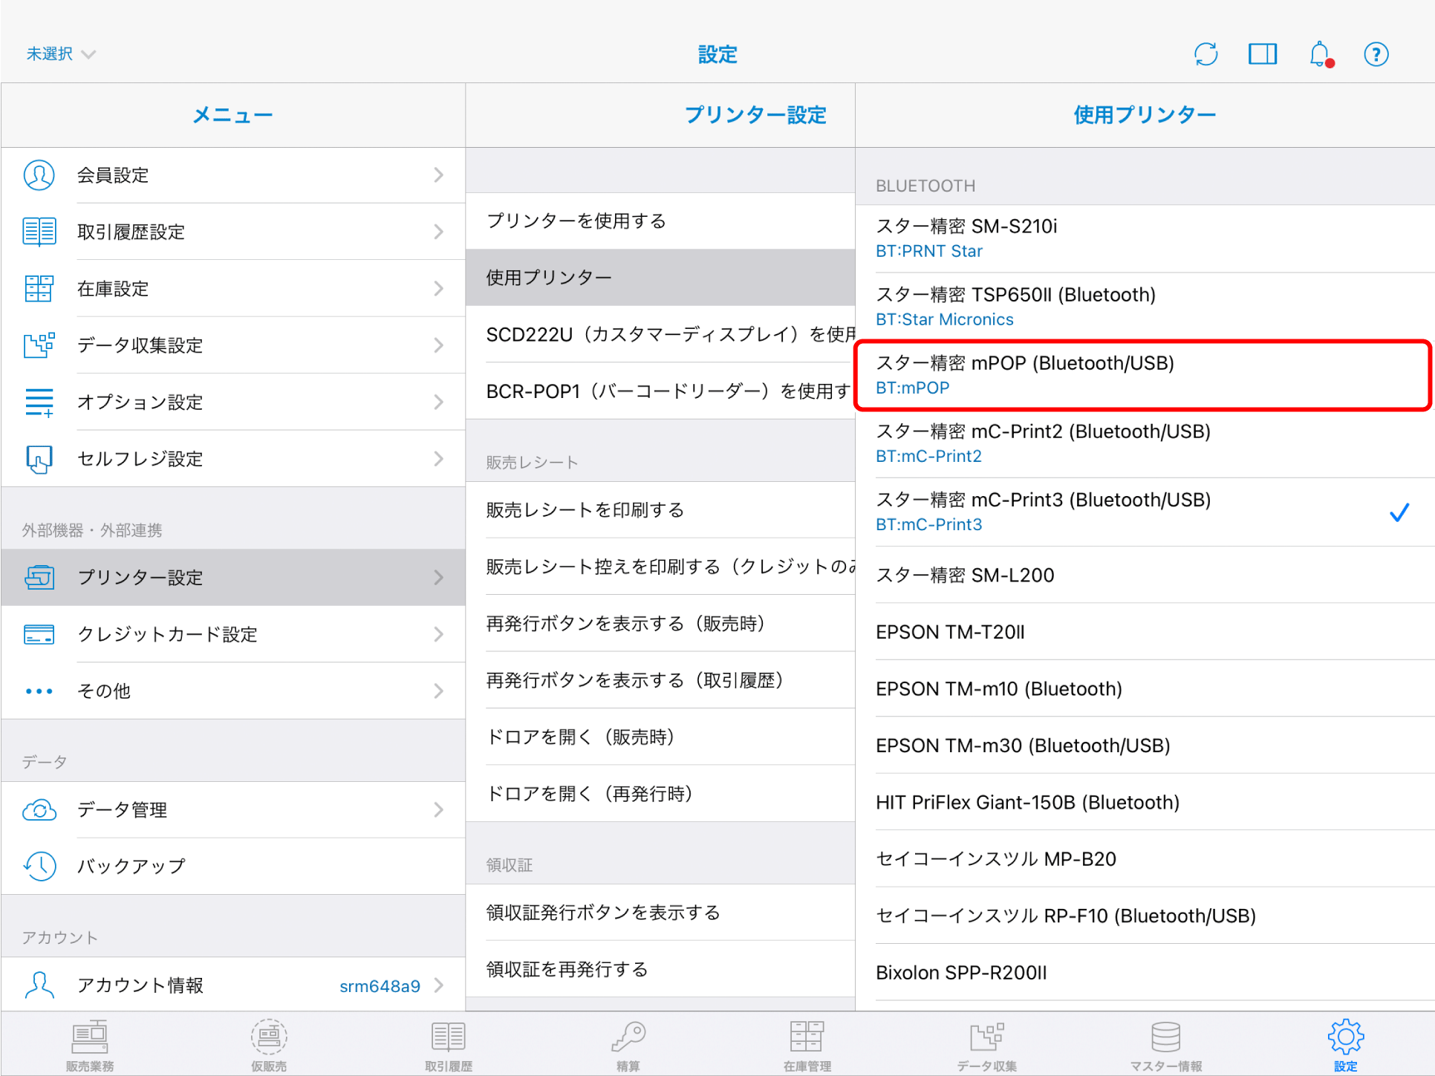Select スター精密 SM-L200 printer

[1145, 575]
